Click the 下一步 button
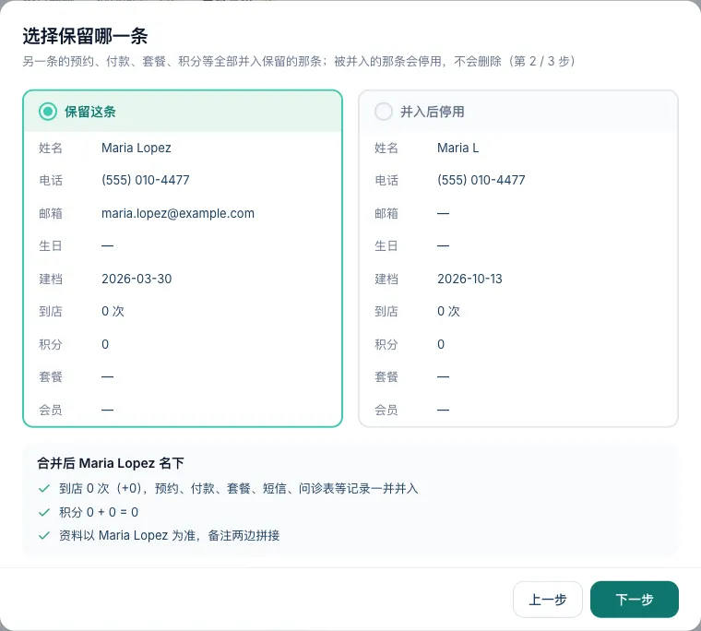This screenshot has height=631, width=701. (634, 600)
